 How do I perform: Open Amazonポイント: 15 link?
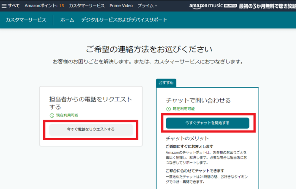pyautogui.click(x=44, y=6)
